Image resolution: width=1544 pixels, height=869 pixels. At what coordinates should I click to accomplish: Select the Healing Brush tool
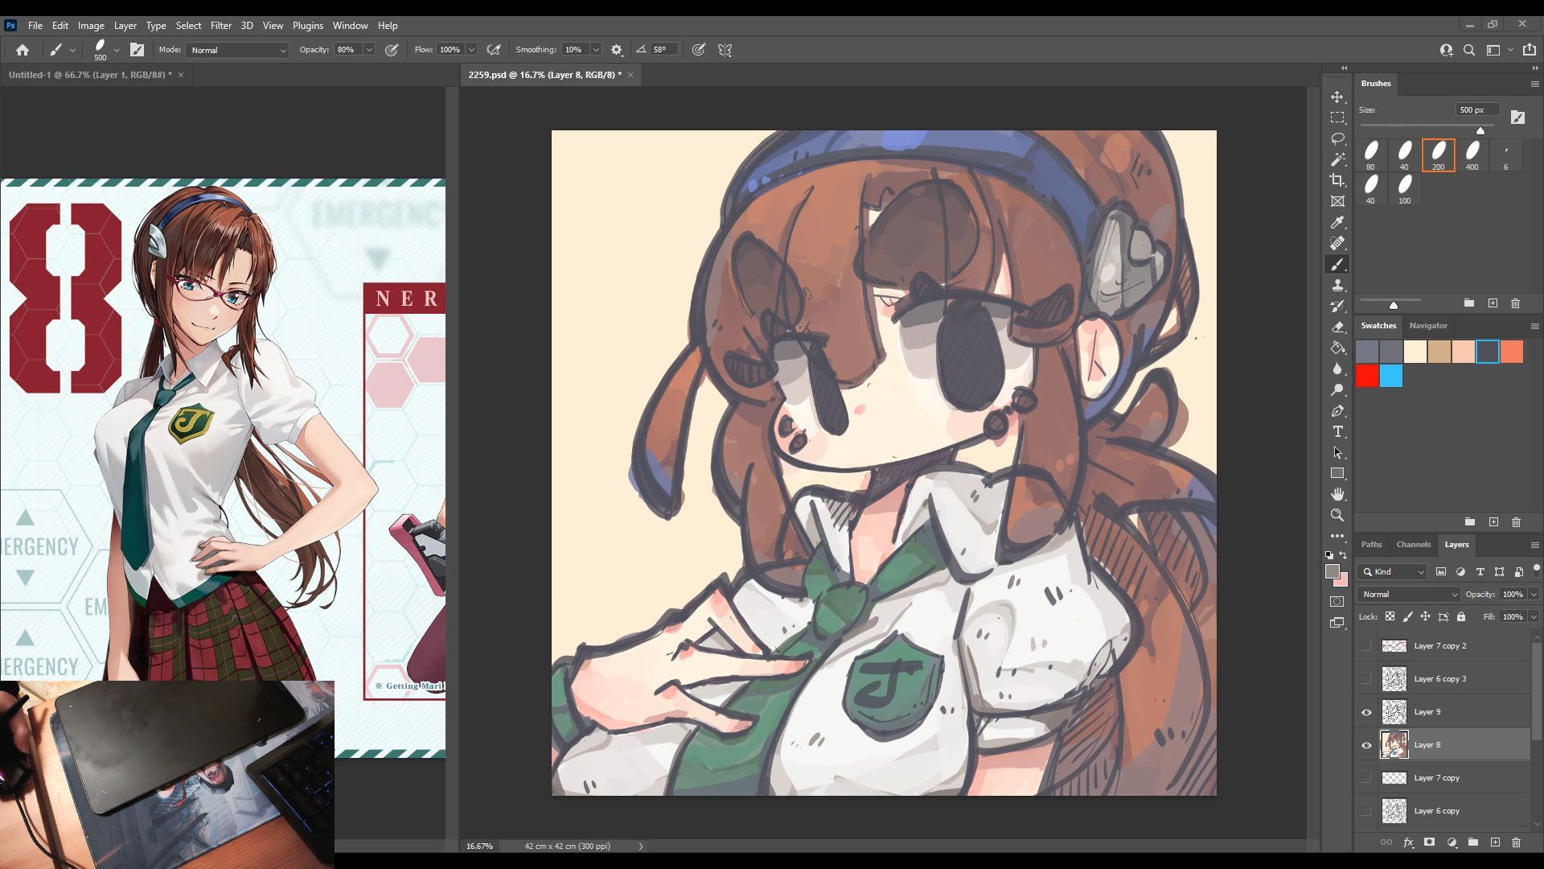[x=1337, y=243]
